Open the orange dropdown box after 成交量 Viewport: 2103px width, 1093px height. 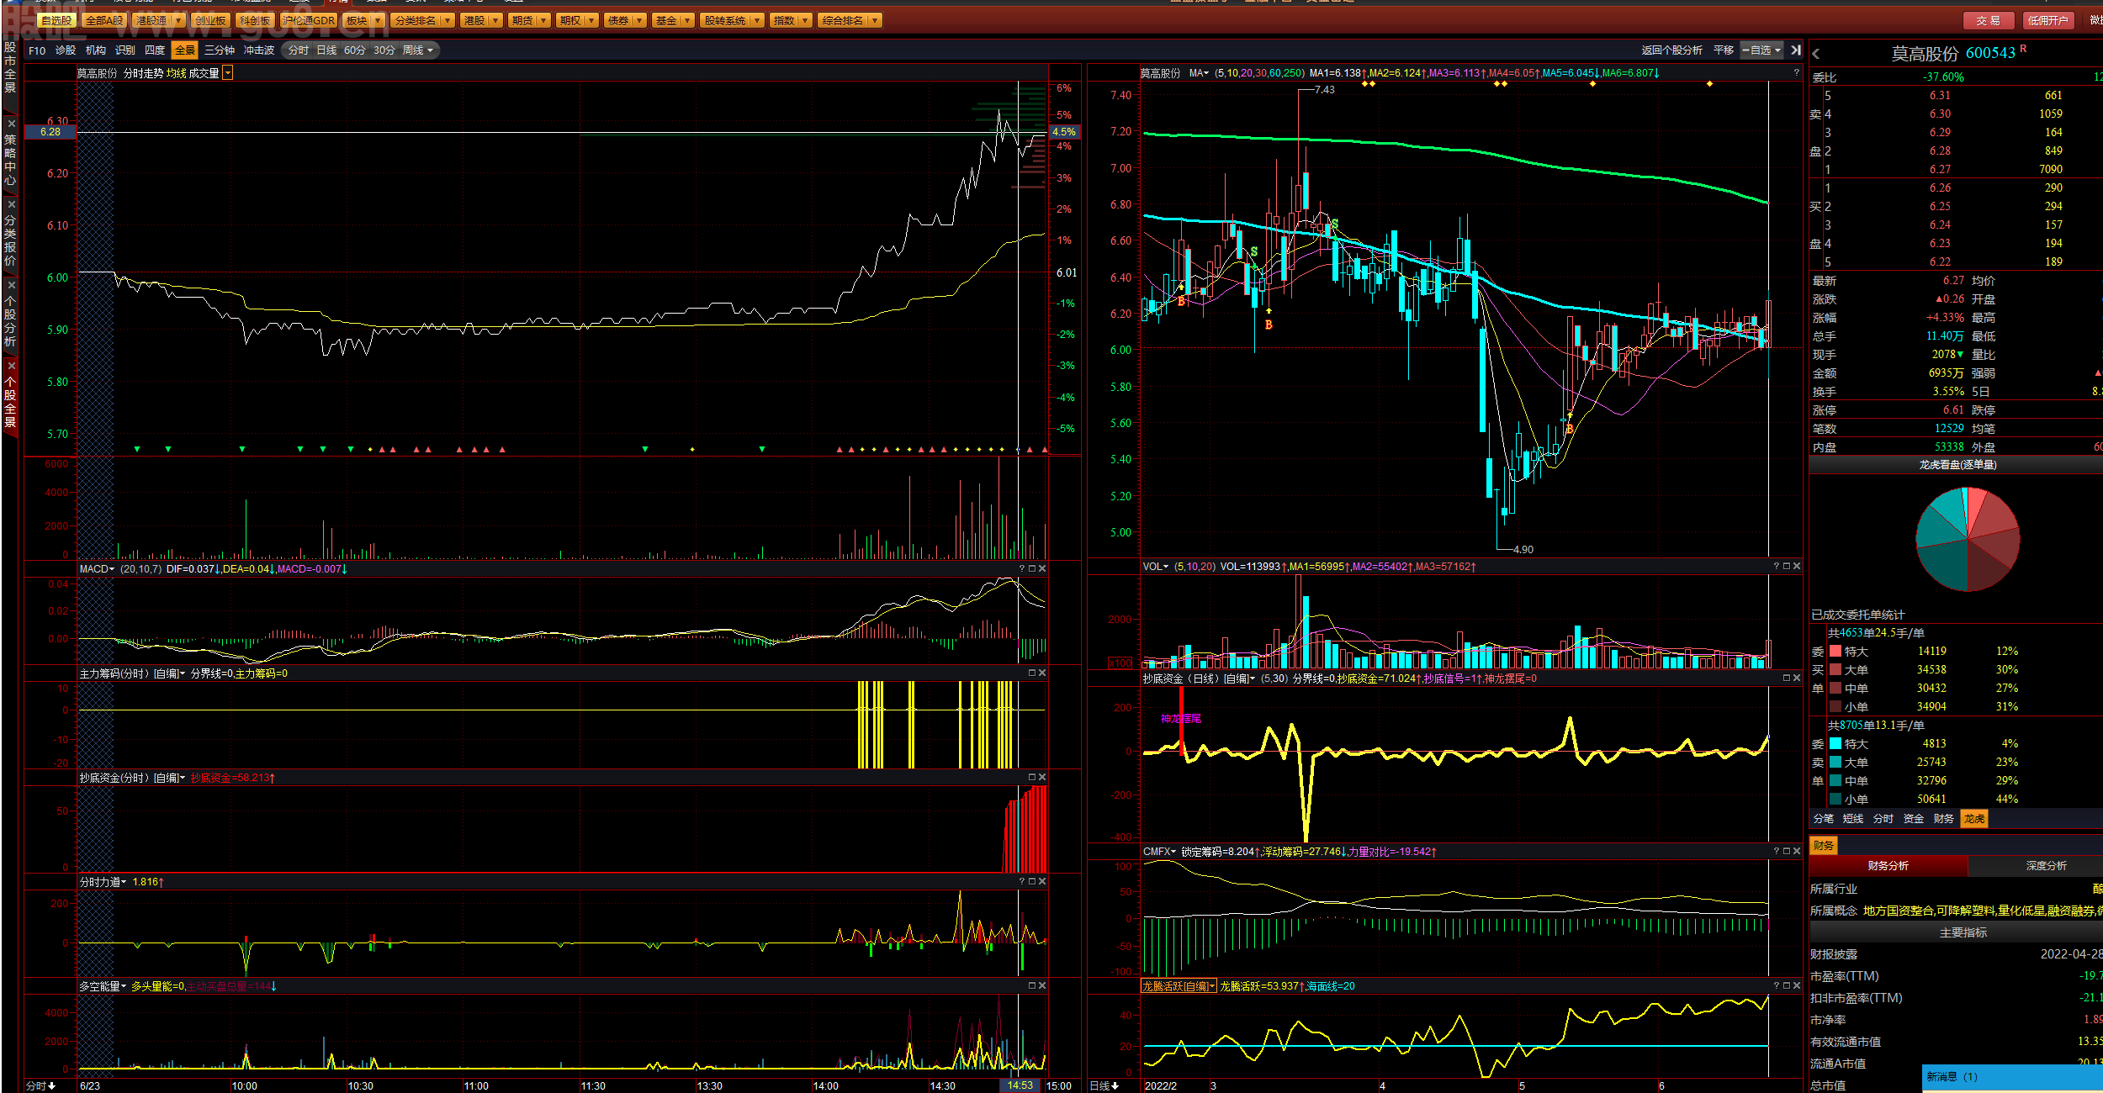[227, 74]
